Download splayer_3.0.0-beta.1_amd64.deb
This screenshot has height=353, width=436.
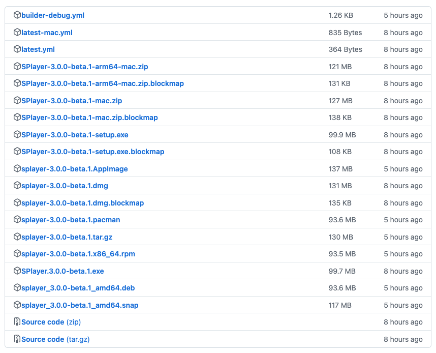78,288
